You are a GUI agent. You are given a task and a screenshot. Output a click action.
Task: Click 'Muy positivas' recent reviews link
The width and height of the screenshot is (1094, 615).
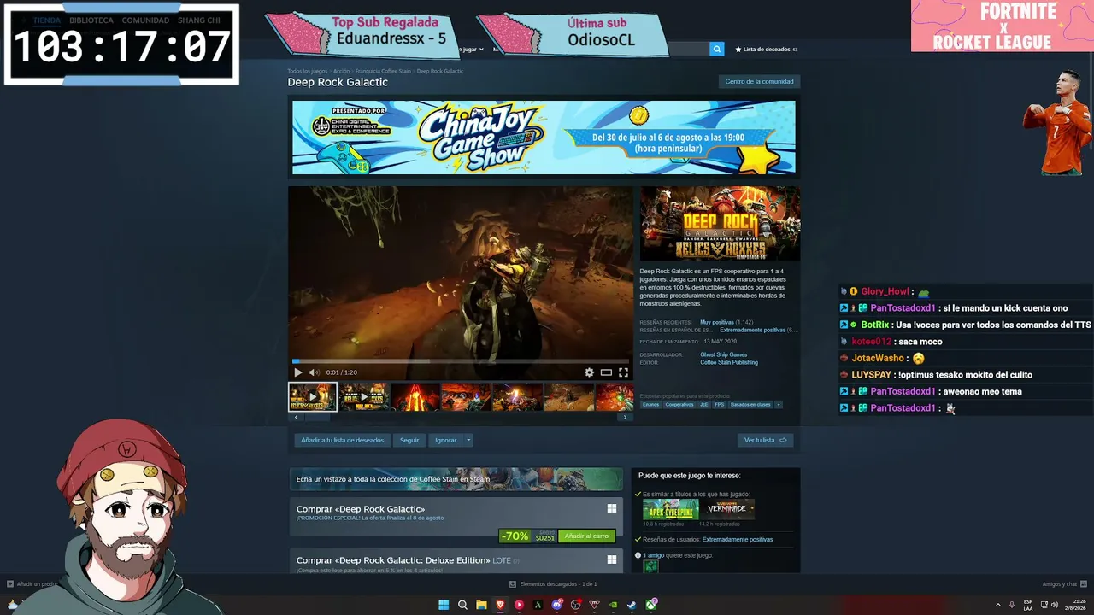pyautogui.click(x=717, y=322)
